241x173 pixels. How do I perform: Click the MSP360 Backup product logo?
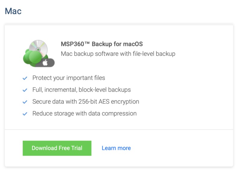tap(39, 53)
